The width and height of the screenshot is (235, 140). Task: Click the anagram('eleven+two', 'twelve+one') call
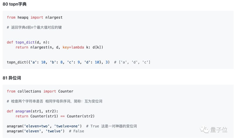pos(44,126)
